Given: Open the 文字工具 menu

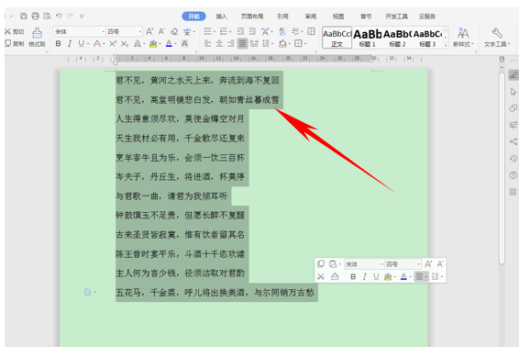Looking at the screenshot, I should click(497, 38).
